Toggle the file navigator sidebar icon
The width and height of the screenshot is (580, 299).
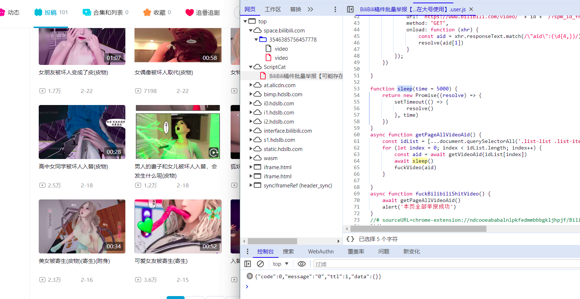(350, 9)
